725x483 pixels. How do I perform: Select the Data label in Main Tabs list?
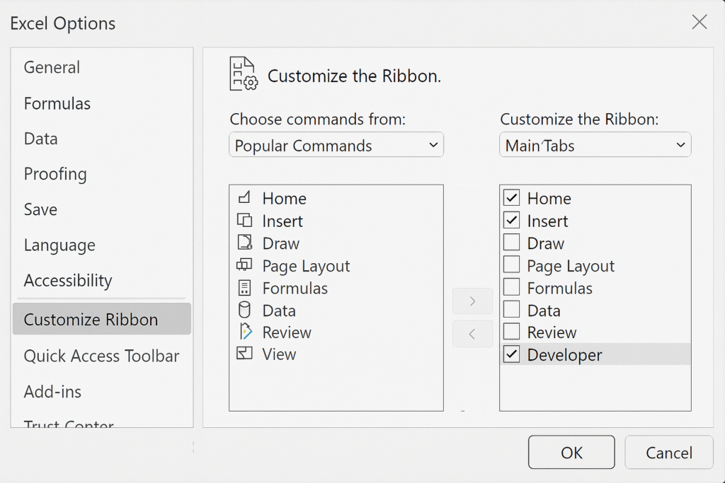coord(544,310)
